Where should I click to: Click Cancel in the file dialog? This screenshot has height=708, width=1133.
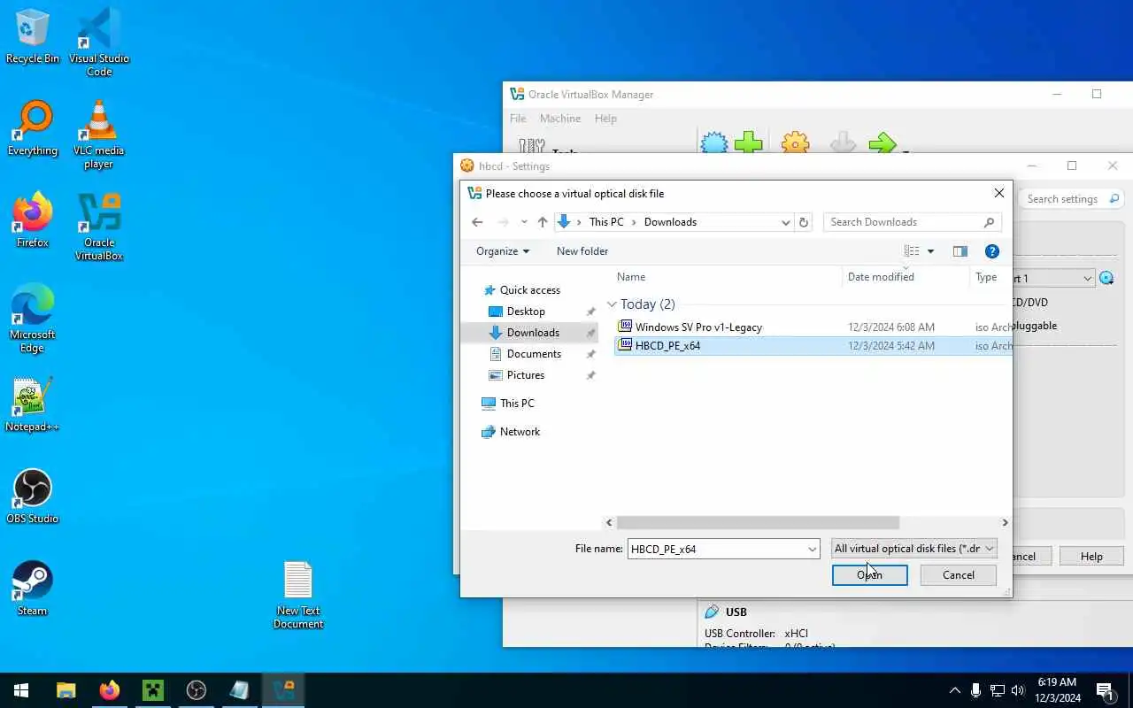pos(958,575)
